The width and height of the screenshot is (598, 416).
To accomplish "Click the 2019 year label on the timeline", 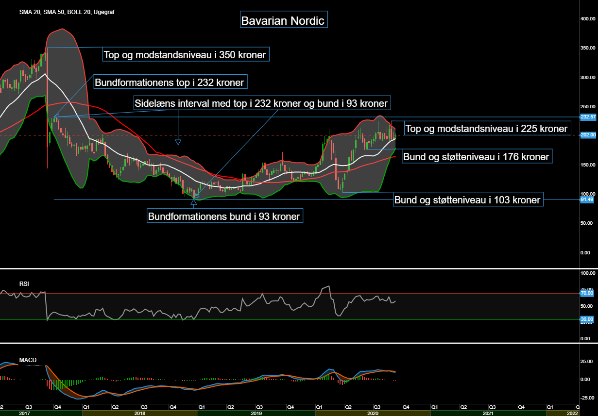I will (x=256, y=413).
